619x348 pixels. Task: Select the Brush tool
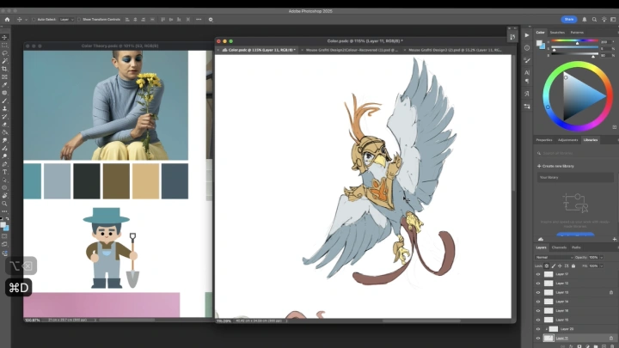tap(5, 101)
